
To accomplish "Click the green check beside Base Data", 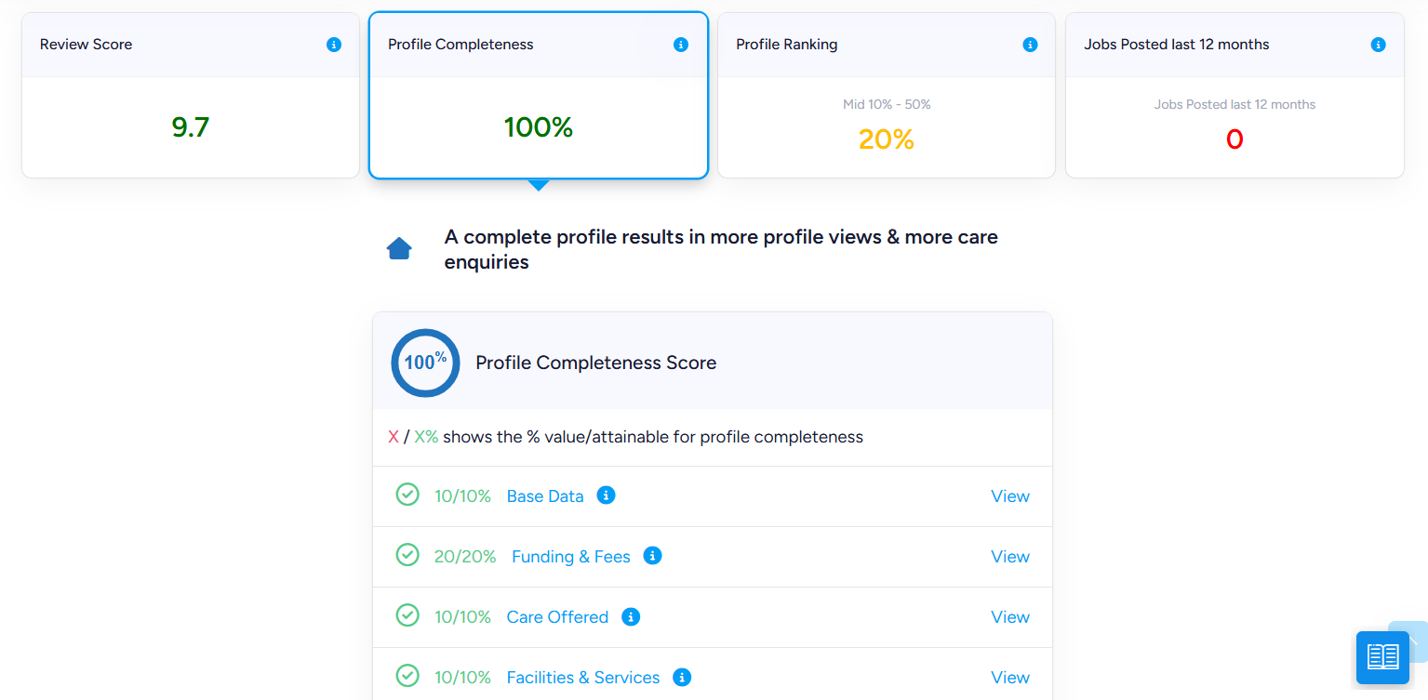I will [407, 495].
